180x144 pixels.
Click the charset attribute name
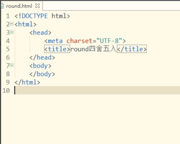pyautogui.click(x=79, y=41)
